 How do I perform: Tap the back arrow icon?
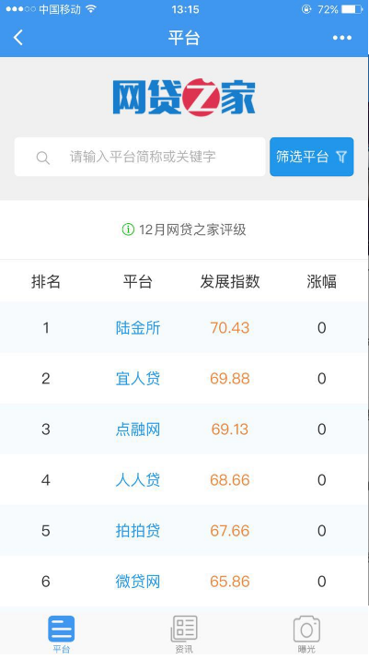click(18, 38)
